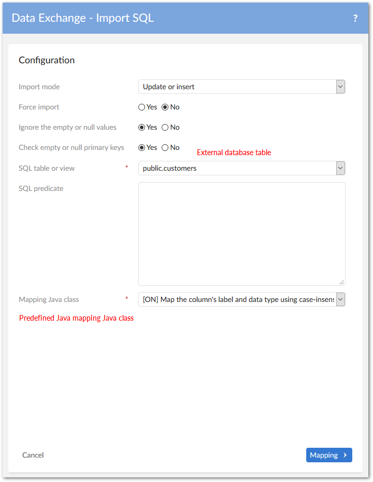
Task: Select Yes for Force import
Action: [142, 107]
